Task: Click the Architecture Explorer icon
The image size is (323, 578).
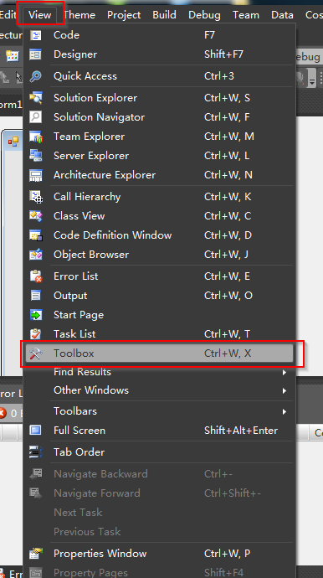Action: coord(36,175)
